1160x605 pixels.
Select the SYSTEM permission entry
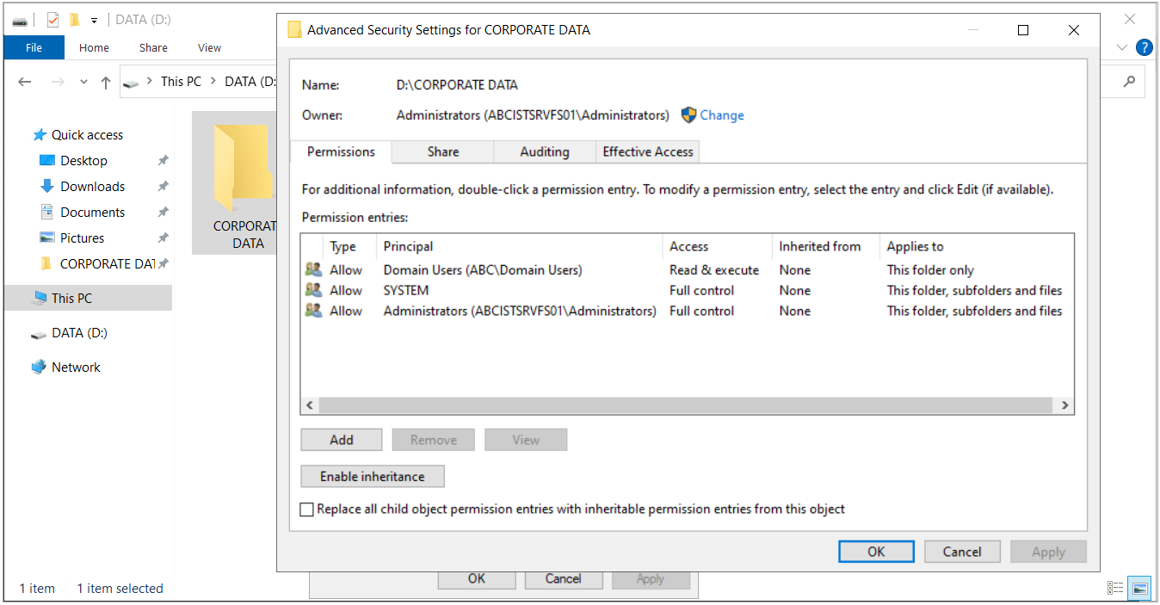(x=687, y=291)
